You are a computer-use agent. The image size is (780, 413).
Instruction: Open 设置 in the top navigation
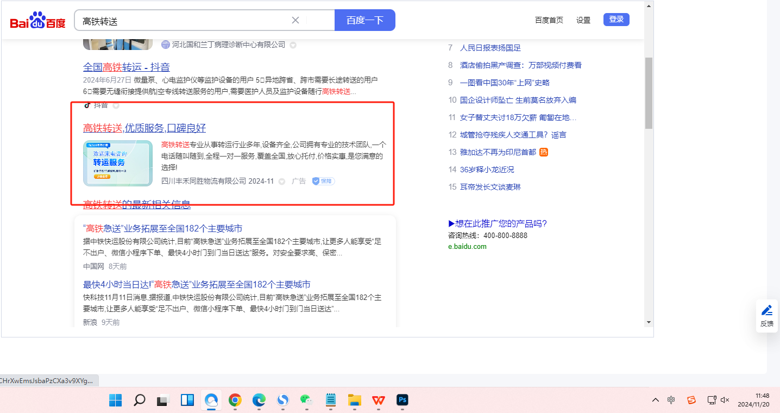[583, 20]
